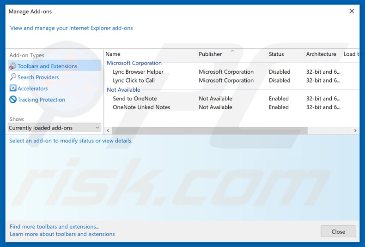
Task: Click Disabled status of Lync Click to Call
Action: point(280,80)
